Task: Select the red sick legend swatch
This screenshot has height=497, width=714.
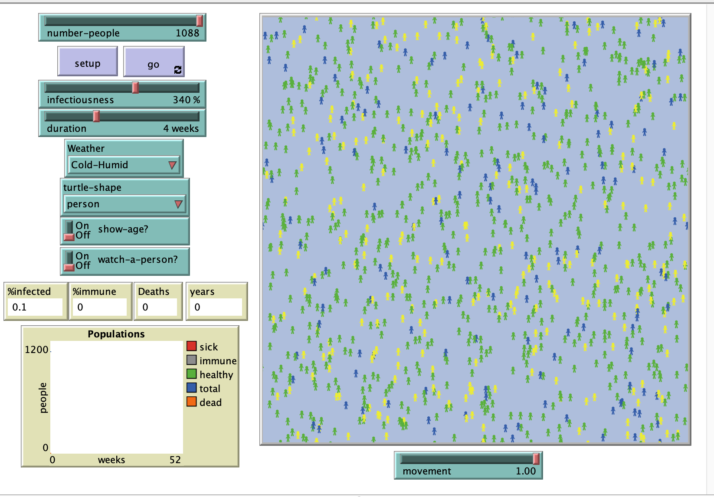Action: 191,347
